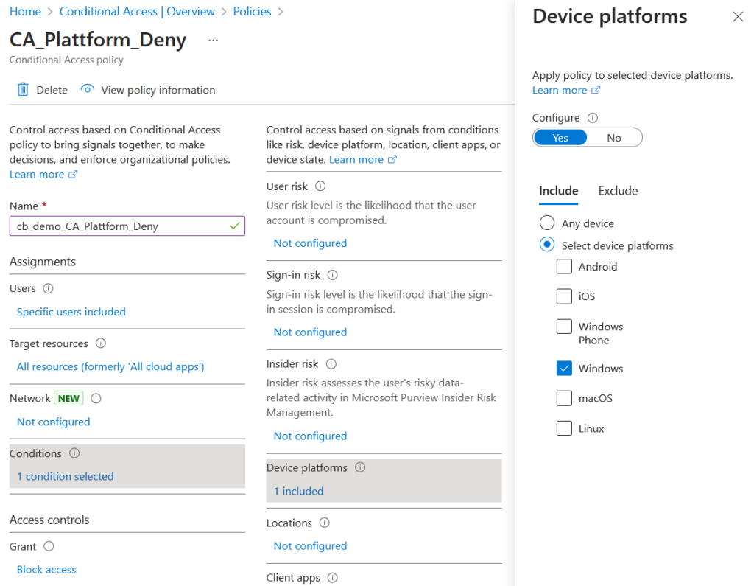Switch to the Exclude tab
The image size is (754, 586).
click(x=618, y=191)
